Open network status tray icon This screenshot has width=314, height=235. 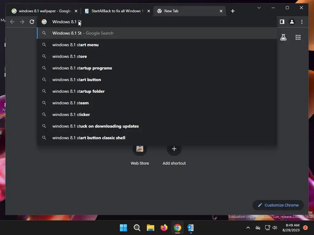point(267,228)
